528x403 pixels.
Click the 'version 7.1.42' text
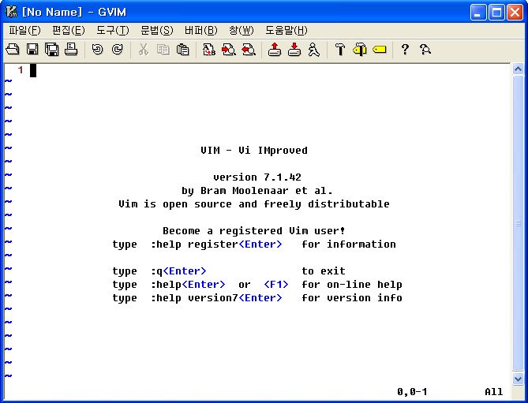(257, 177)
